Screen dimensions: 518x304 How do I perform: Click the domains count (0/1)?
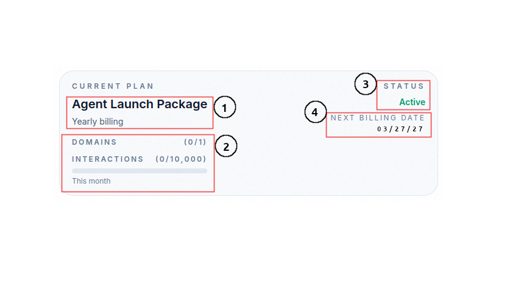click(195, 142)
